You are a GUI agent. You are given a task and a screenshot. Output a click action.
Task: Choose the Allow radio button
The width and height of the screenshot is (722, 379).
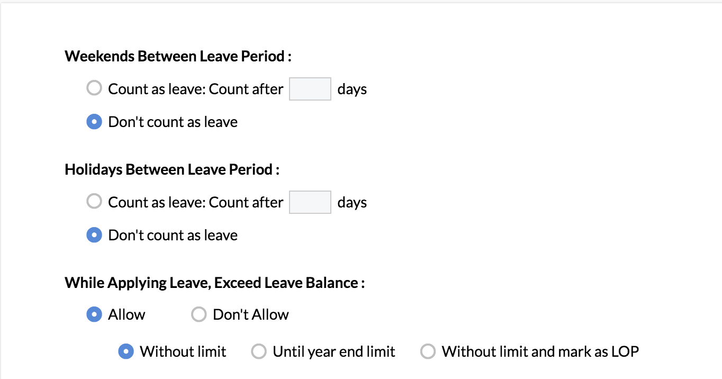click(94, 315)
